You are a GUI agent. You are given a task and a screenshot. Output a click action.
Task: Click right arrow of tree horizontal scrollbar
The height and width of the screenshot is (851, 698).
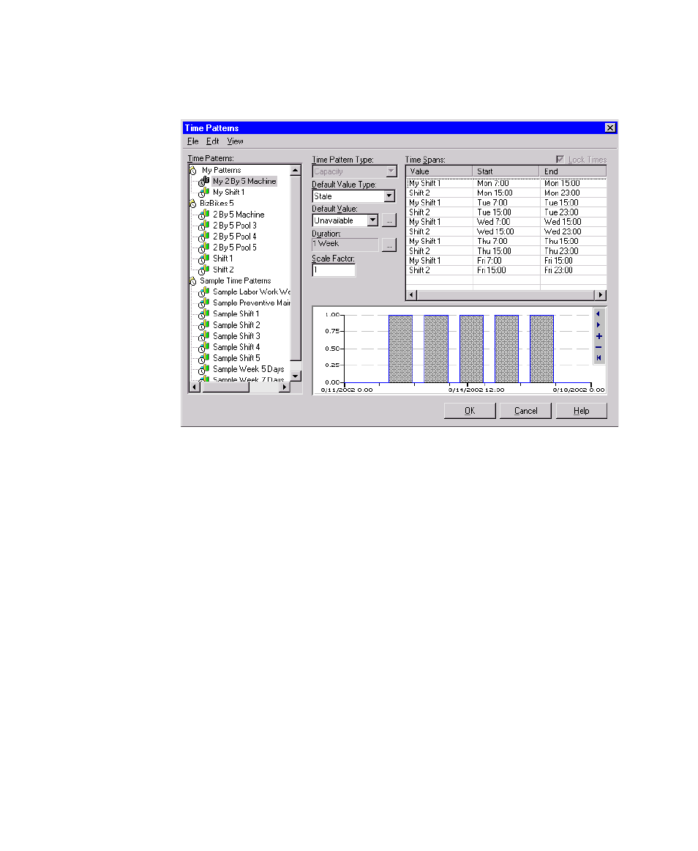[x=285, y=387]
